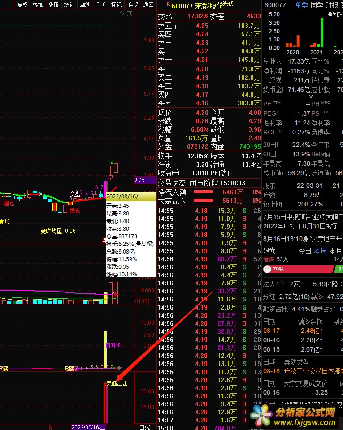Image resolution: width=343 pixels, height=430 pixels.
Task: Click the red 79% bullish sentiment bar
Action: 299,269
